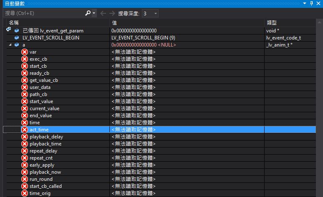Click the error icon next to end_value

[x=25, y=116]
